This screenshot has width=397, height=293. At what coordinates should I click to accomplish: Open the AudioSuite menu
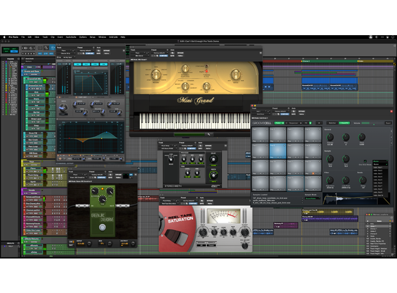click(71, 37)
